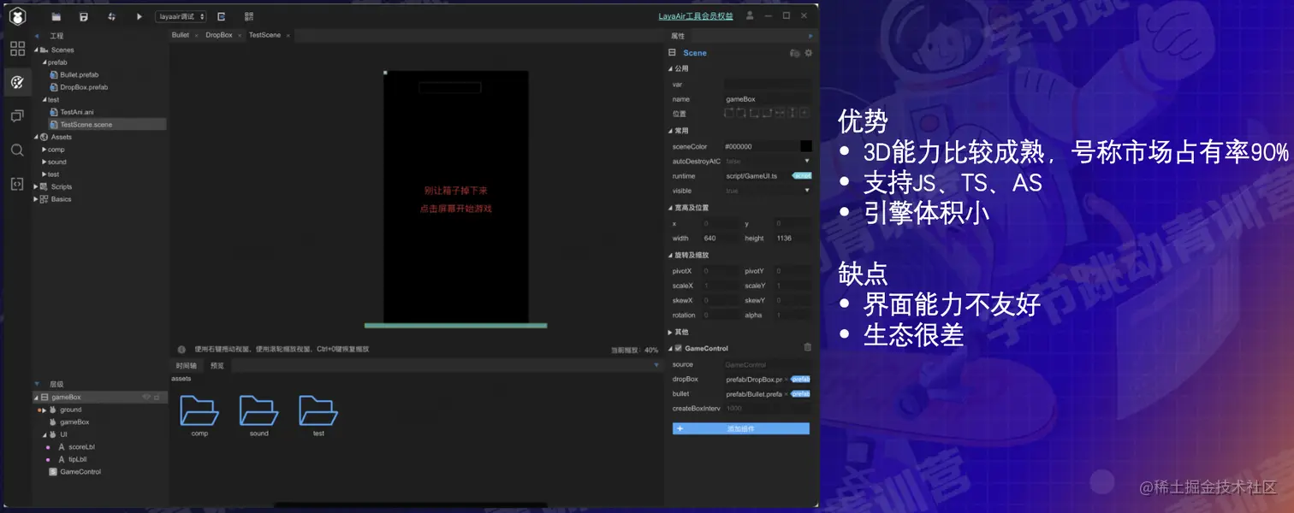
Task: Select the TestScene tab
Action: tap(264, 35)
